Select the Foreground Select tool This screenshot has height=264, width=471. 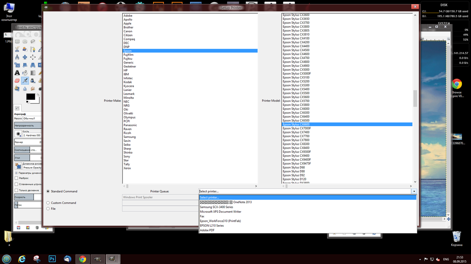click(x=25, y=49)
